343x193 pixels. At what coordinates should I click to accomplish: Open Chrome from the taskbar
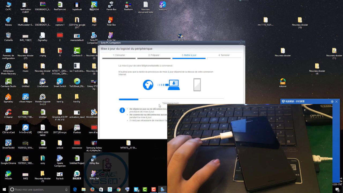pyautogui.click(x=118, y=189)
